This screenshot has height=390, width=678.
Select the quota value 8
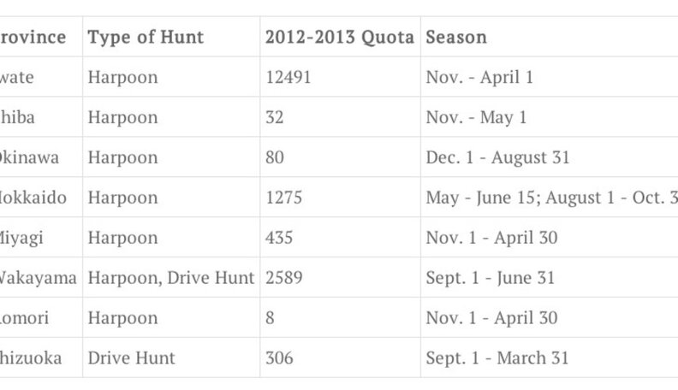coord(271,318)
